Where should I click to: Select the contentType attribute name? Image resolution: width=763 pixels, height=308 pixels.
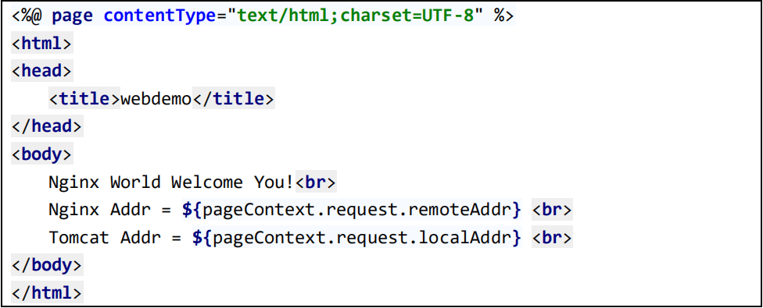pyautogui.click(x=160, y=16)
